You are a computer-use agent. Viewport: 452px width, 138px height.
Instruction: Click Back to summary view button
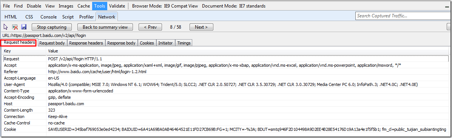[105, 27]
